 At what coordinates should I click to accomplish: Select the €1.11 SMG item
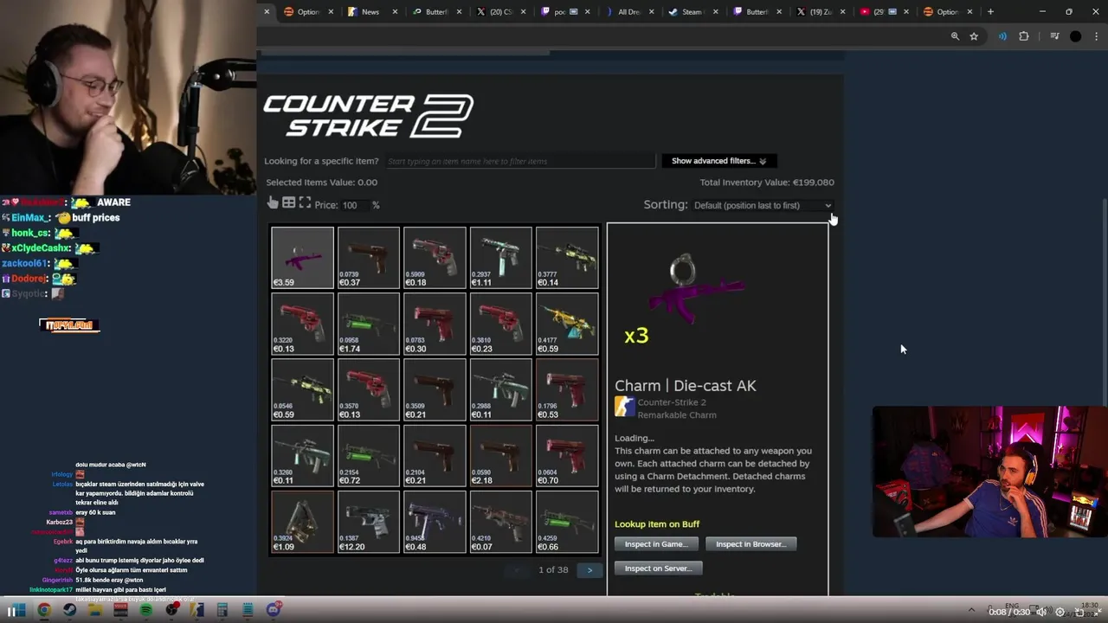click(501, 258)
